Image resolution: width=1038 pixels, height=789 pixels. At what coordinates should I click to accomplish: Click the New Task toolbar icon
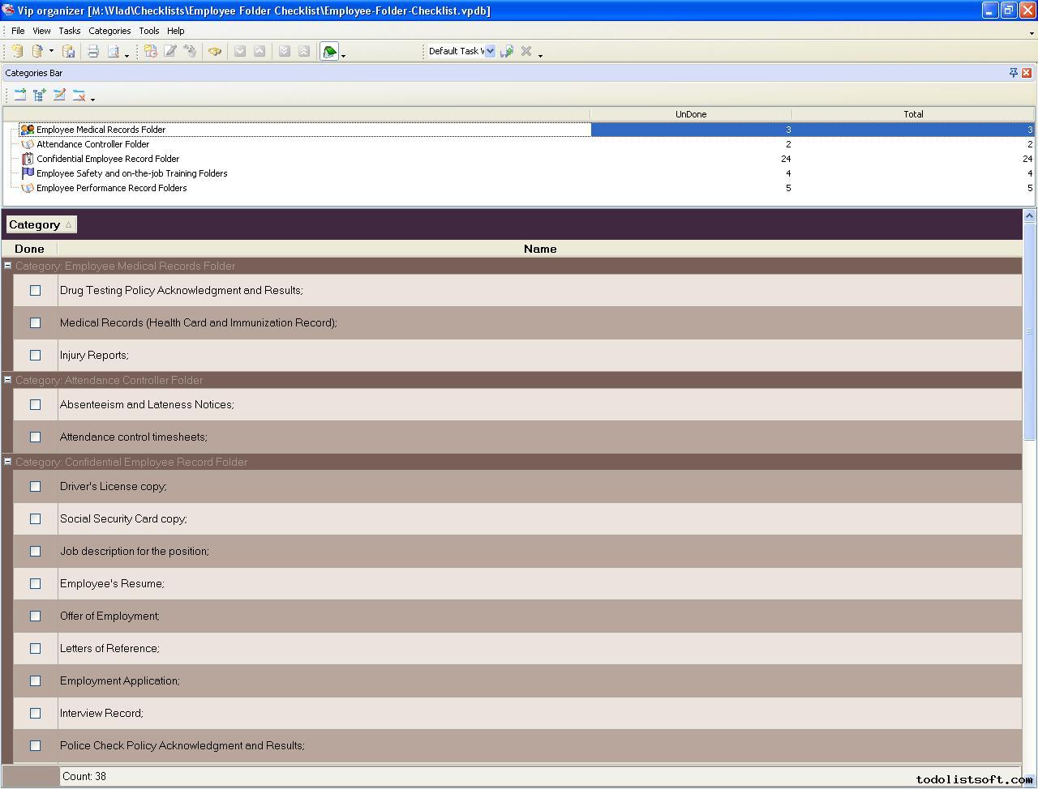tap(151, 51)
